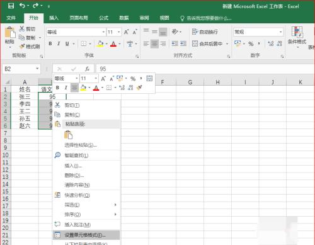Screen dimensions: 315x245
Task: Choose 清除内容(N) from the context menu
Action: (86, 185)
